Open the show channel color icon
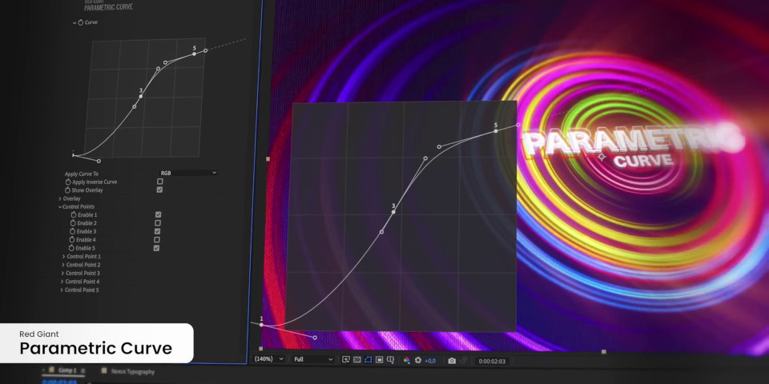 [x=406, y=361]
